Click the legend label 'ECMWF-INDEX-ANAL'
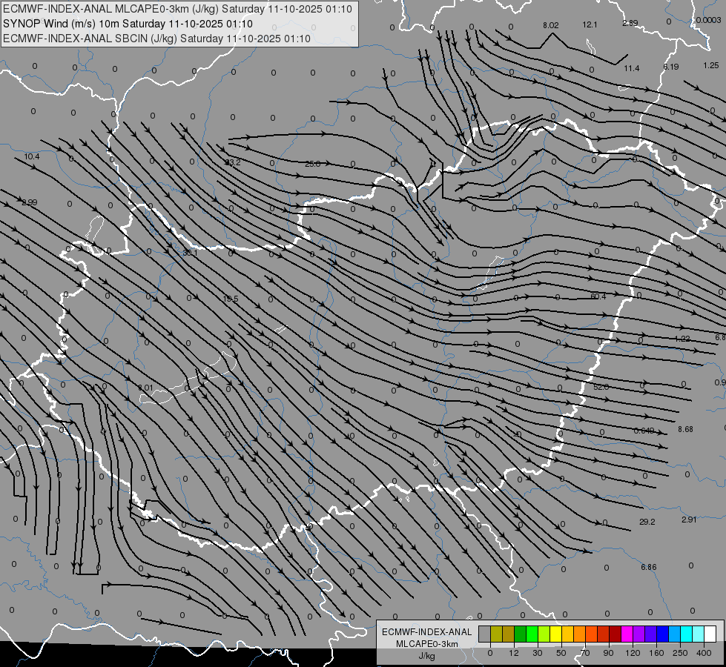The width and height of the screenshot is (726, 667). point(426,632)
